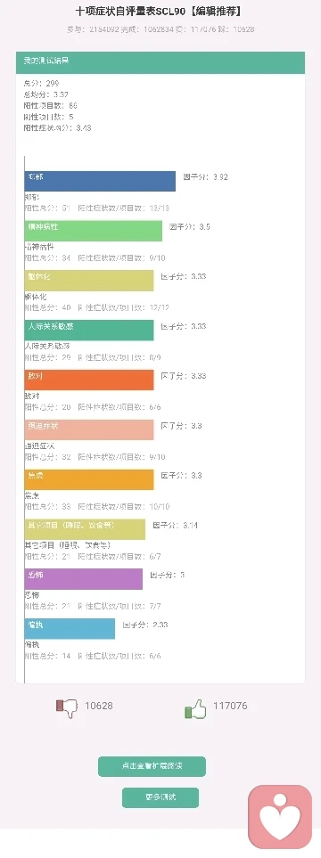Select the light blue 偏执 paranoia bar

[x=70, y=629]
